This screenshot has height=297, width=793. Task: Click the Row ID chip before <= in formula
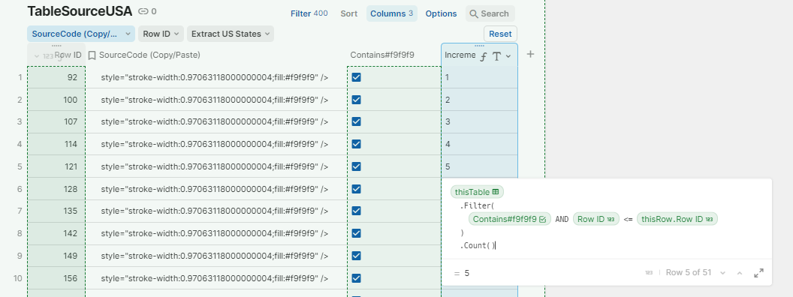tap(596, 219)
